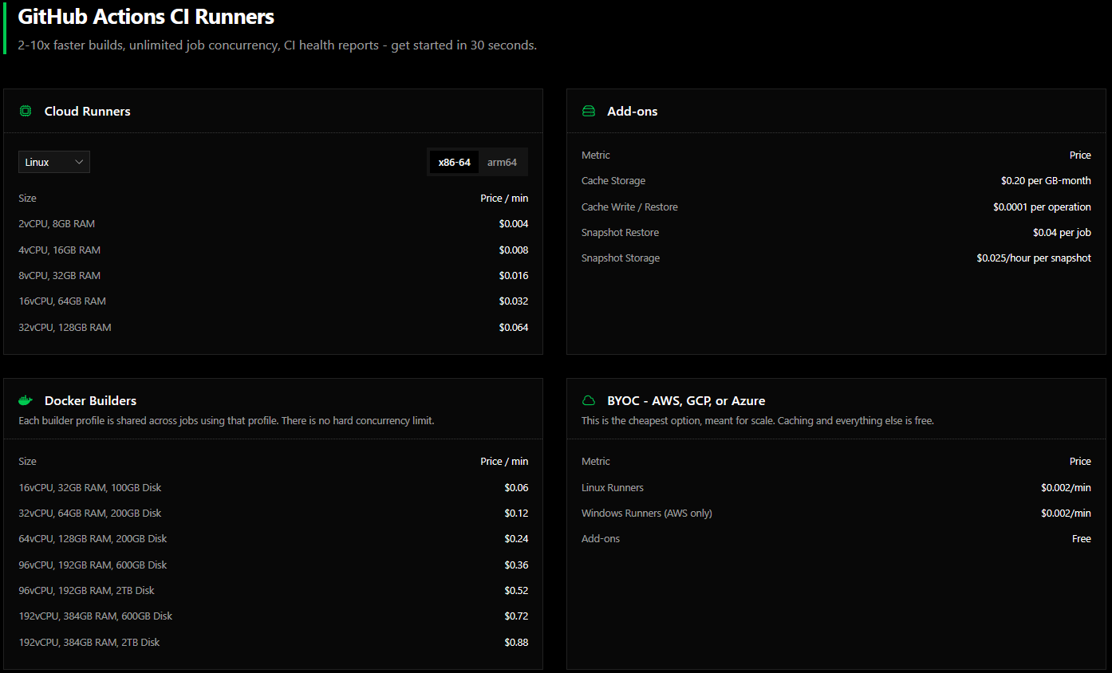Select 192vCPU, 384GB RAM, 2TB Disk builder
Viewport: 1112px width, 673px height.
pos(273,642)
